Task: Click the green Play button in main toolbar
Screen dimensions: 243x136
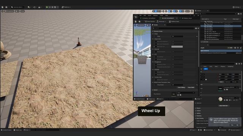Action: 47,7
